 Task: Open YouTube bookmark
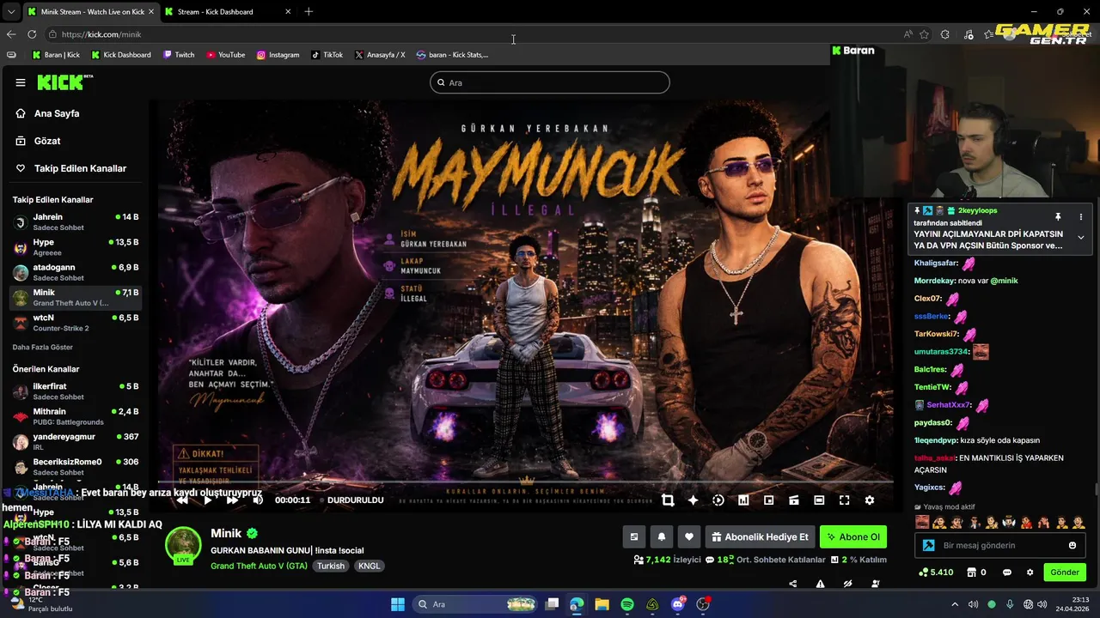click(x=226, y=55)
